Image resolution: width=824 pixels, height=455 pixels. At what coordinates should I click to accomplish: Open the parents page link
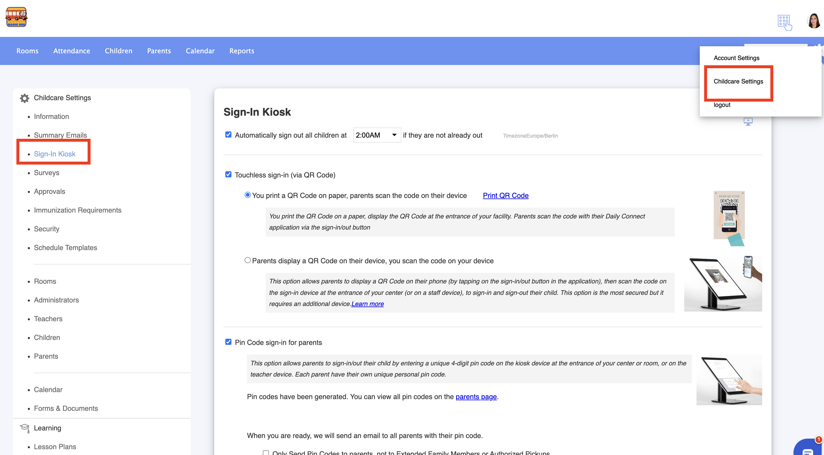click(x=476, y=396)
